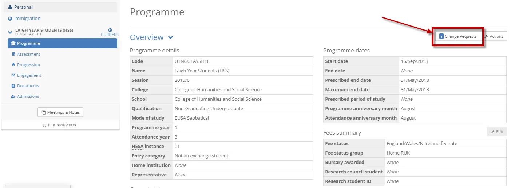Image resolution: width=511 pixels, height=188 pixels.
Task: Select programme code UTNGULAYSH1F in table
Action: 192,61
